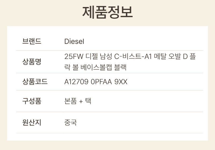
Task: Click the Diesel brand value
Action: click(74, 42)
